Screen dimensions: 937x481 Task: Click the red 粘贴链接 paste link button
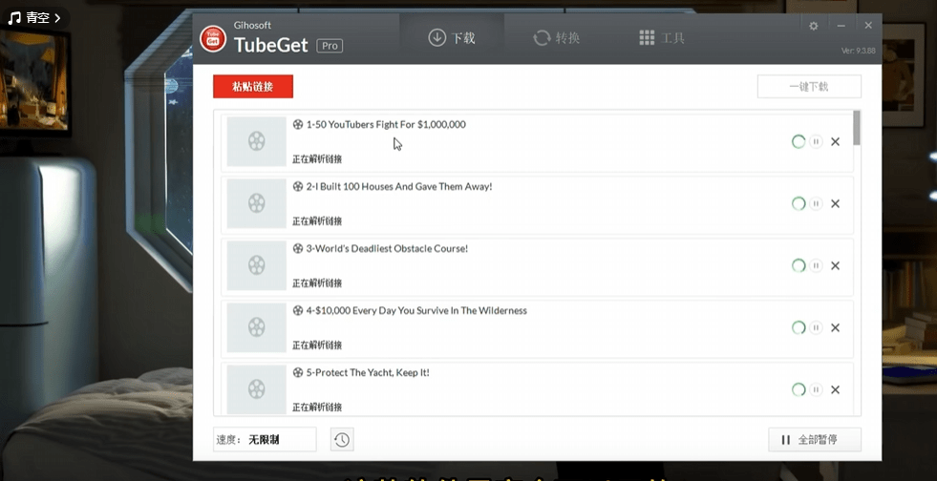tap(253, 87)
